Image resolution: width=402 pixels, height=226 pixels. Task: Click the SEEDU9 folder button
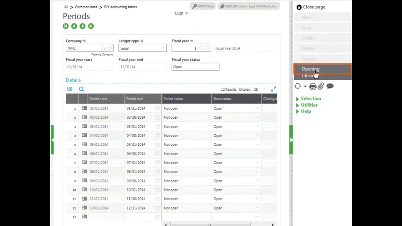(248, 6)
